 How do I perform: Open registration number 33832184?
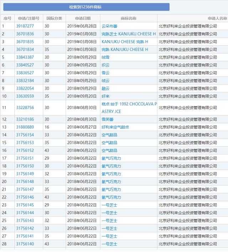(x=25, y=80)
